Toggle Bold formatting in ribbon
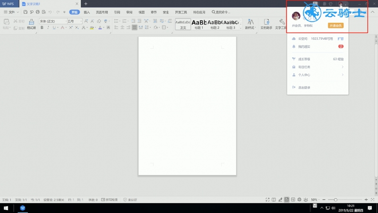The image size is (378, 213). pyautogui.click(x=42, y=28)
